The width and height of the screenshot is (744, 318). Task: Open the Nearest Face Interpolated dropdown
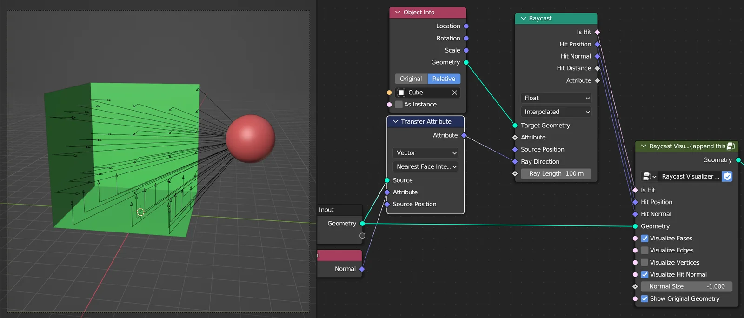click(425, 166)
